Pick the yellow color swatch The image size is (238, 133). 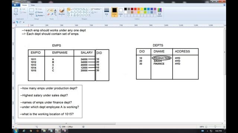click(142, 9)
